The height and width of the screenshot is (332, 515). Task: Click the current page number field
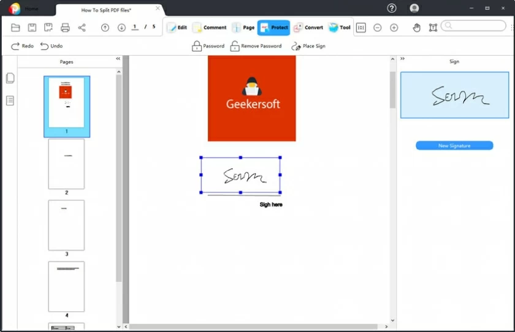pyautogui.click(x=135, y=27)
